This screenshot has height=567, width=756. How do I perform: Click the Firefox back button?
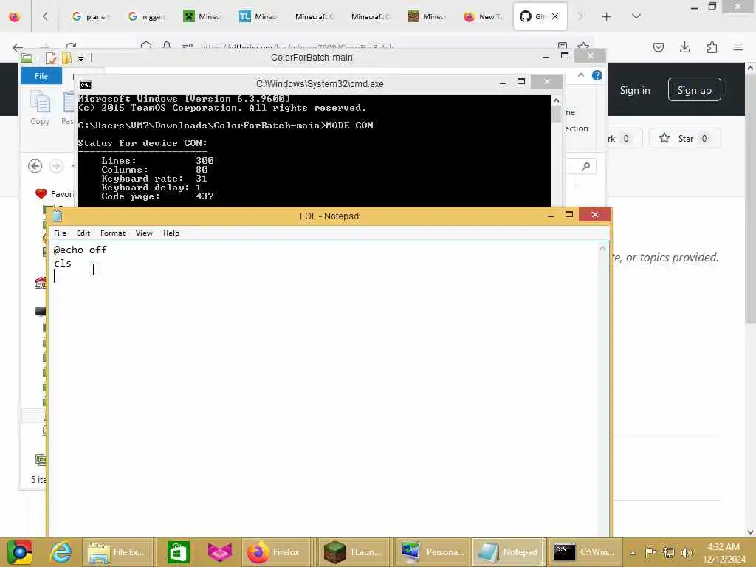click(x=18, y=47)
